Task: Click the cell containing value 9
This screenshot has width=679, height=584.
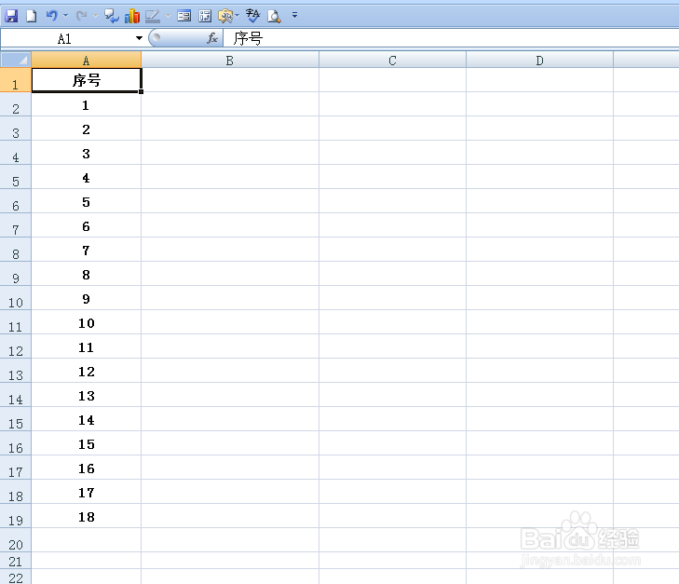Action: pos(87,298)
